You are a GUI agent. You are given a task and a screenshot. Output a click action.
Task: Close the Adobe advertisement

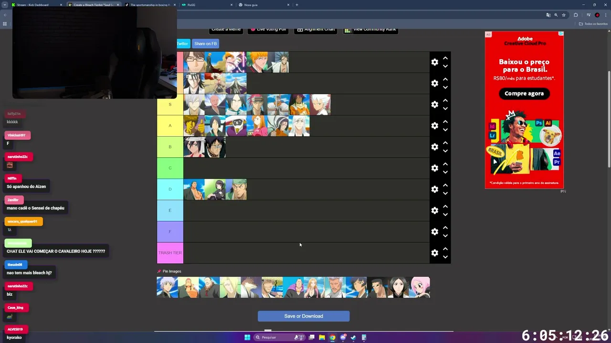561,34
